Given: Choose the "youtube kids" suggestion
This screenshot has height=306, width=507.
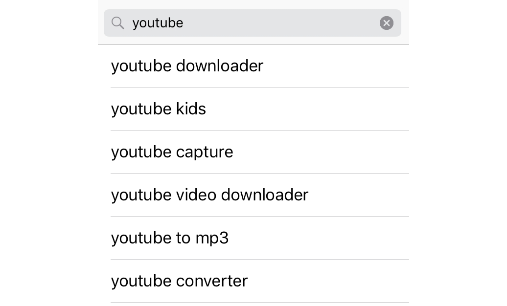Looking at the screenshot, I should pyautogui.click(x=260, y=109).
